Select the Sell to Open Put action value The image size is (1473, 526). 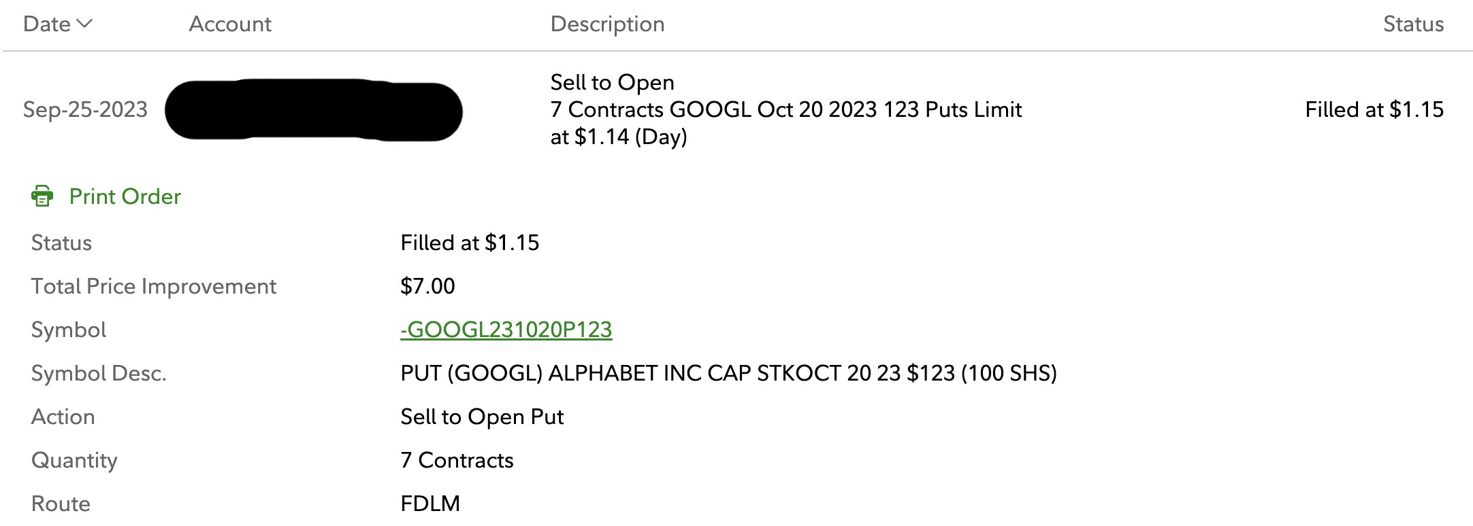tap(482, 417)
